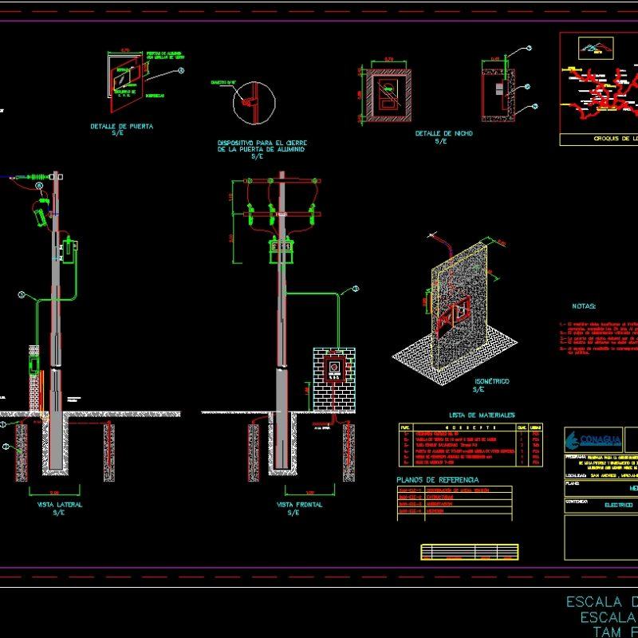Image resolution: width=638 pixels, height=638 pixels.
Task: Select the circular door closure device detail
Action: click(x=254, y=101)
